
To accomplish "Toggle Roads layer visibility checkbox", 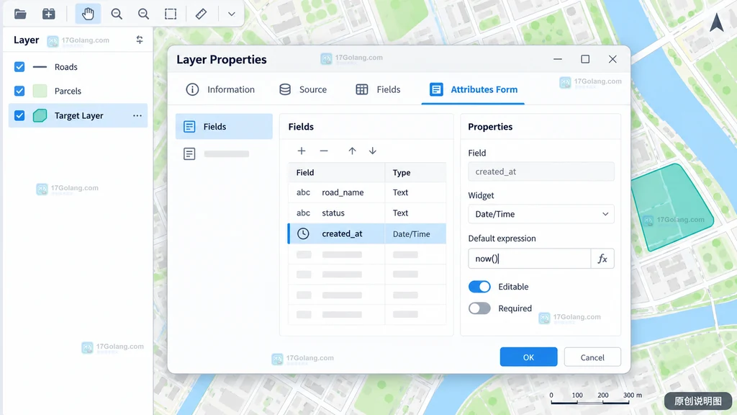I will (x=19, y=67).
